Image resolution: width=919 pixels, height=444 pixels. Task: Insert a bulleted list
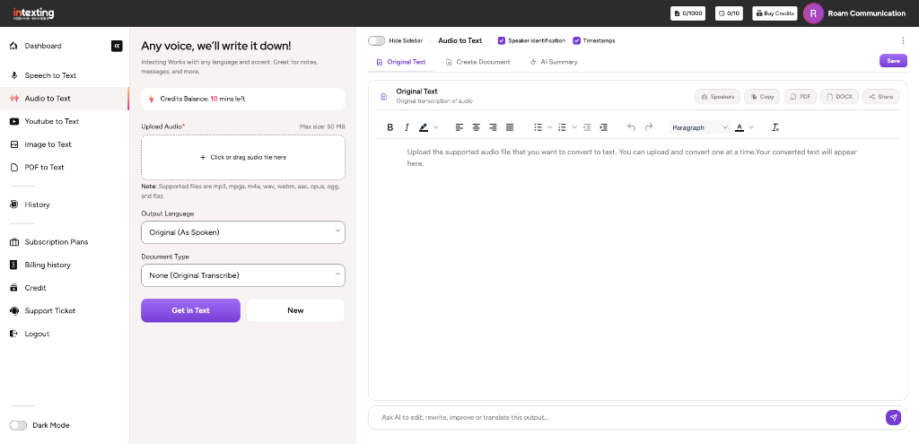coord(538,127)
